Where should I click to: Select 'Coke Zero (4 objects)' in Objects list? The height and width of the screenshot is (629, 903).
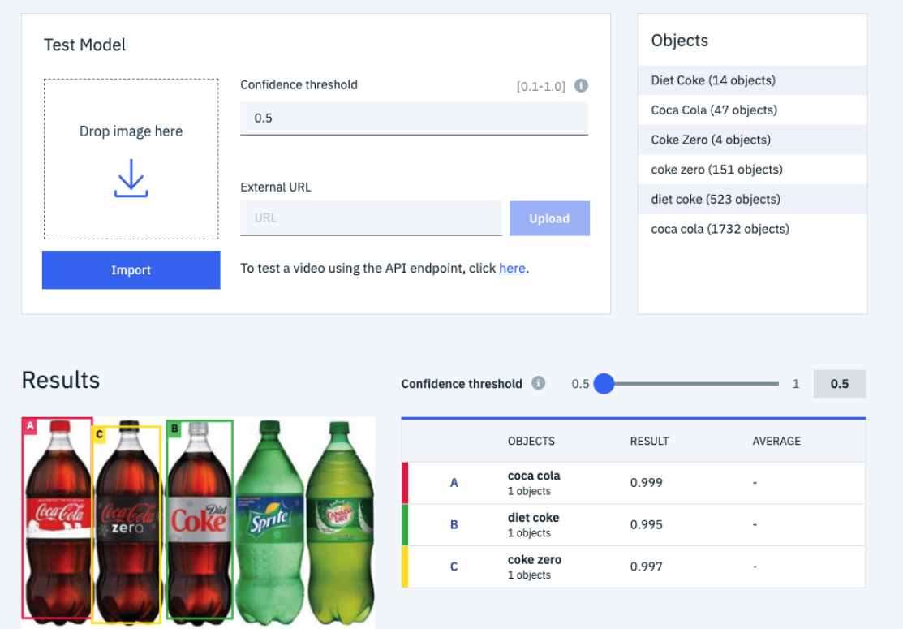point(752,140)
